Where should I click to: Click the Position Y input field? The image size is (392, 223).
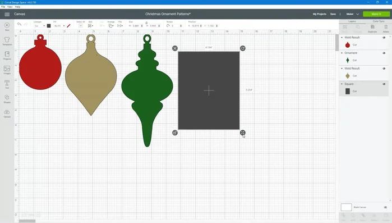point(213,26)
